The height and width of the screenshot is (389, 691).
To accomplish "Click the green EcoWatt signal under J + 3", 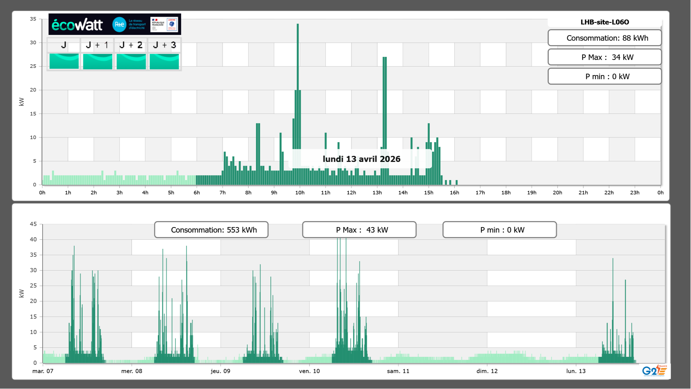I will [164, 61].
